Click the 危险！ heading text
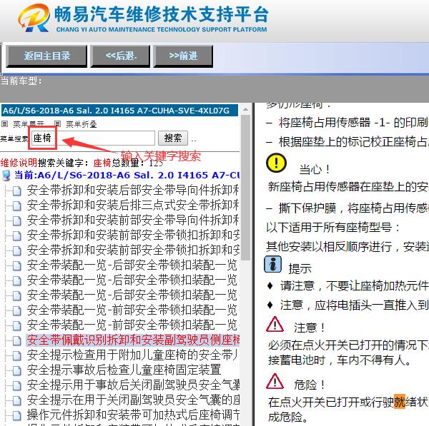 tap(310, 385)
